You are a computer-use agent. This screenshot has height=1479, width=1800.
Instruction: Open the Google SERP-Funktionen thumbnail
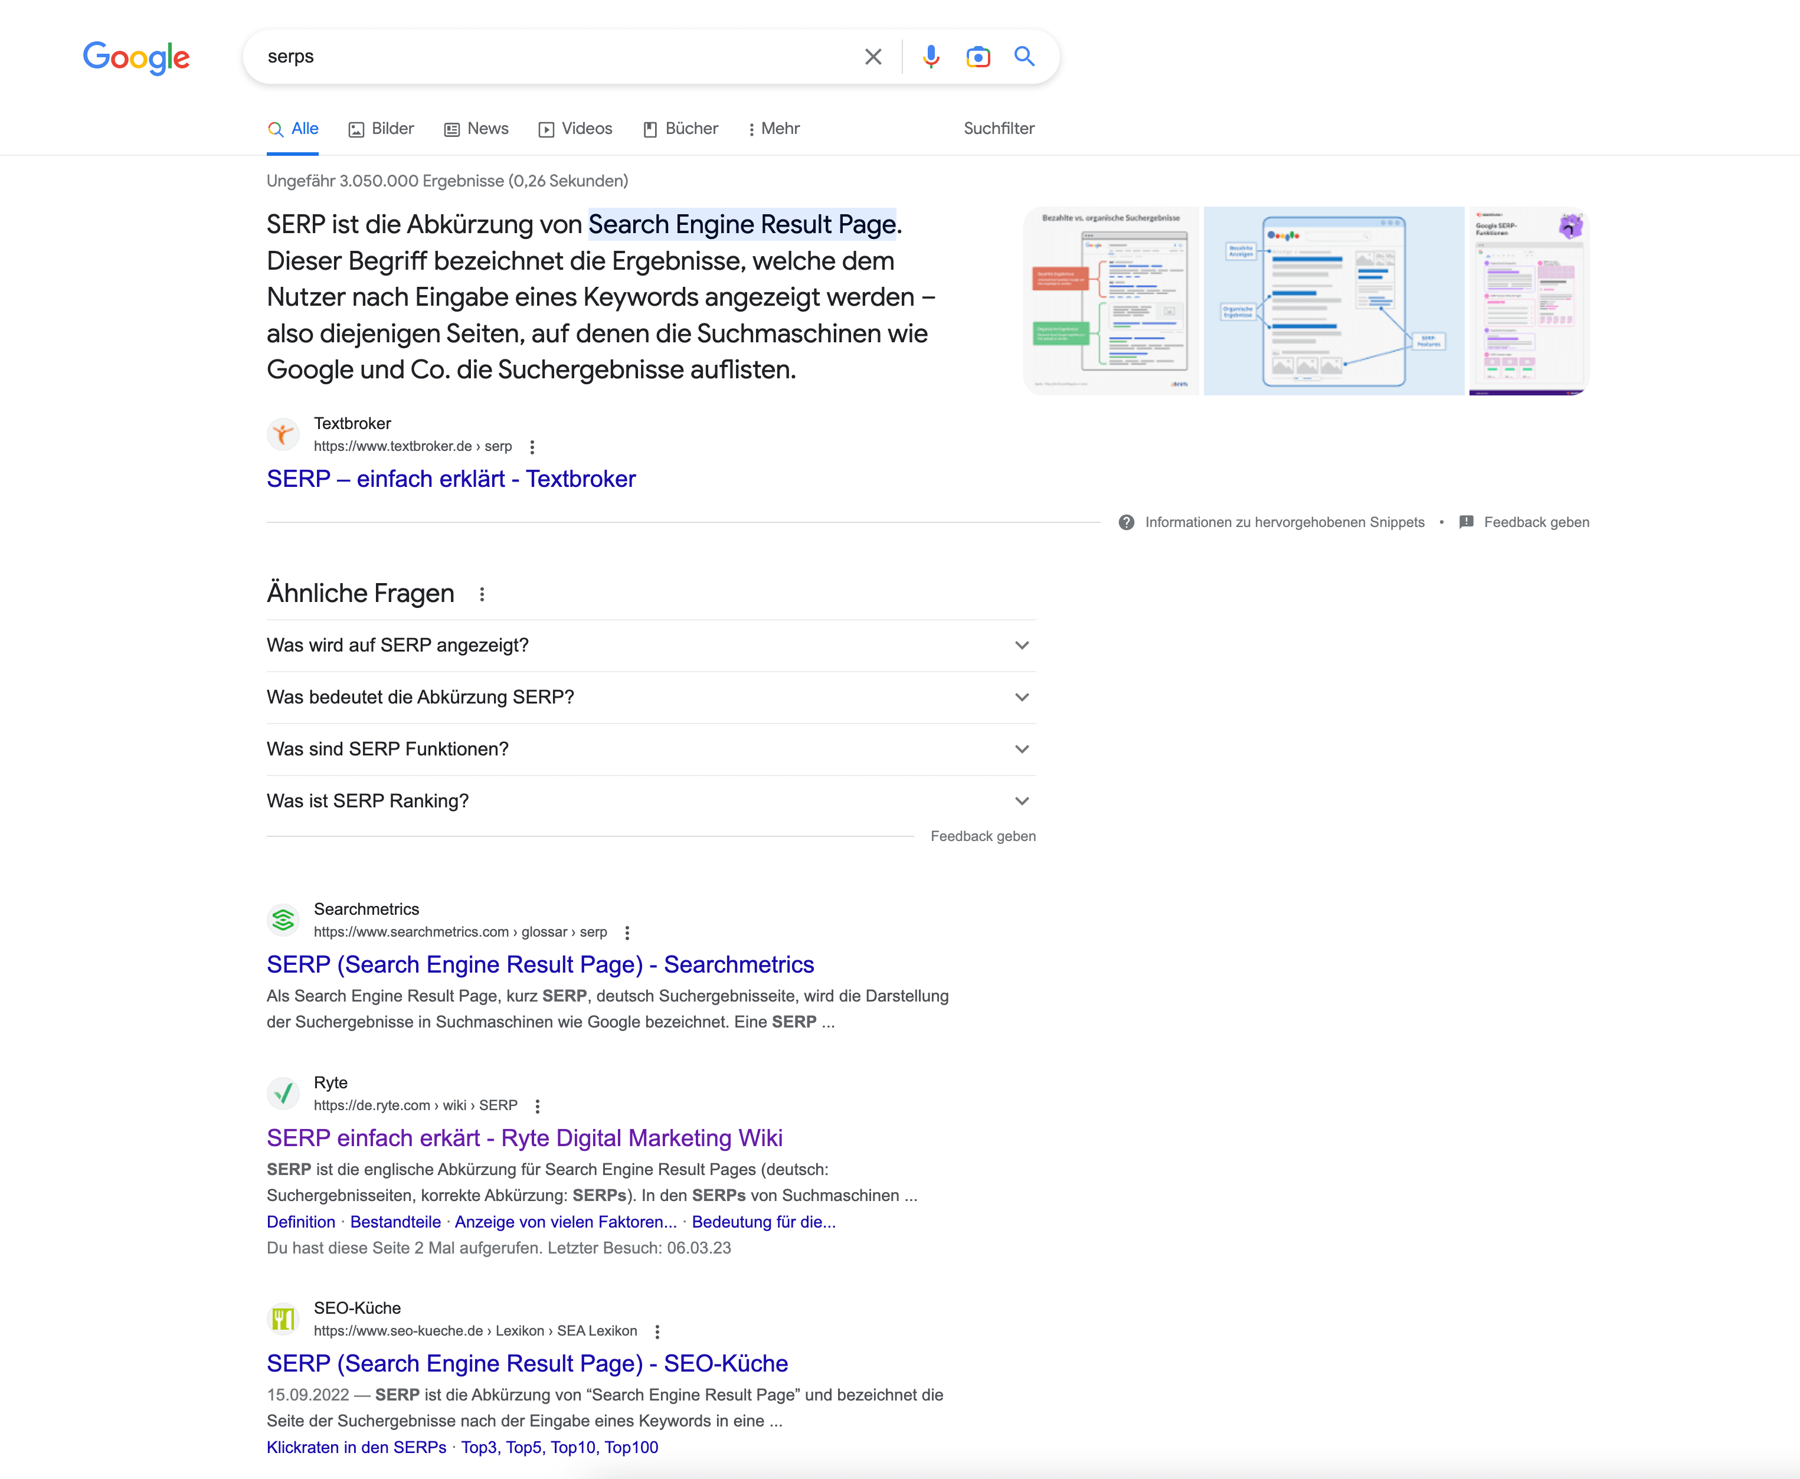(1529, 301)
